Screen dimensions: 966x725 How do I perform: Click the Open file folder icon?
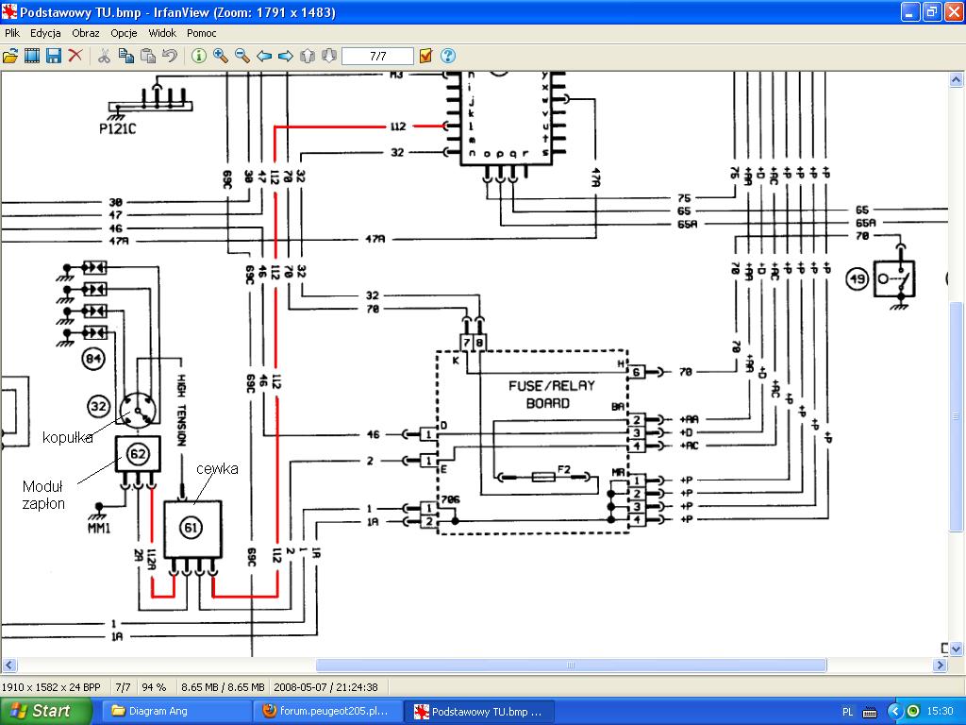point(10,56)
